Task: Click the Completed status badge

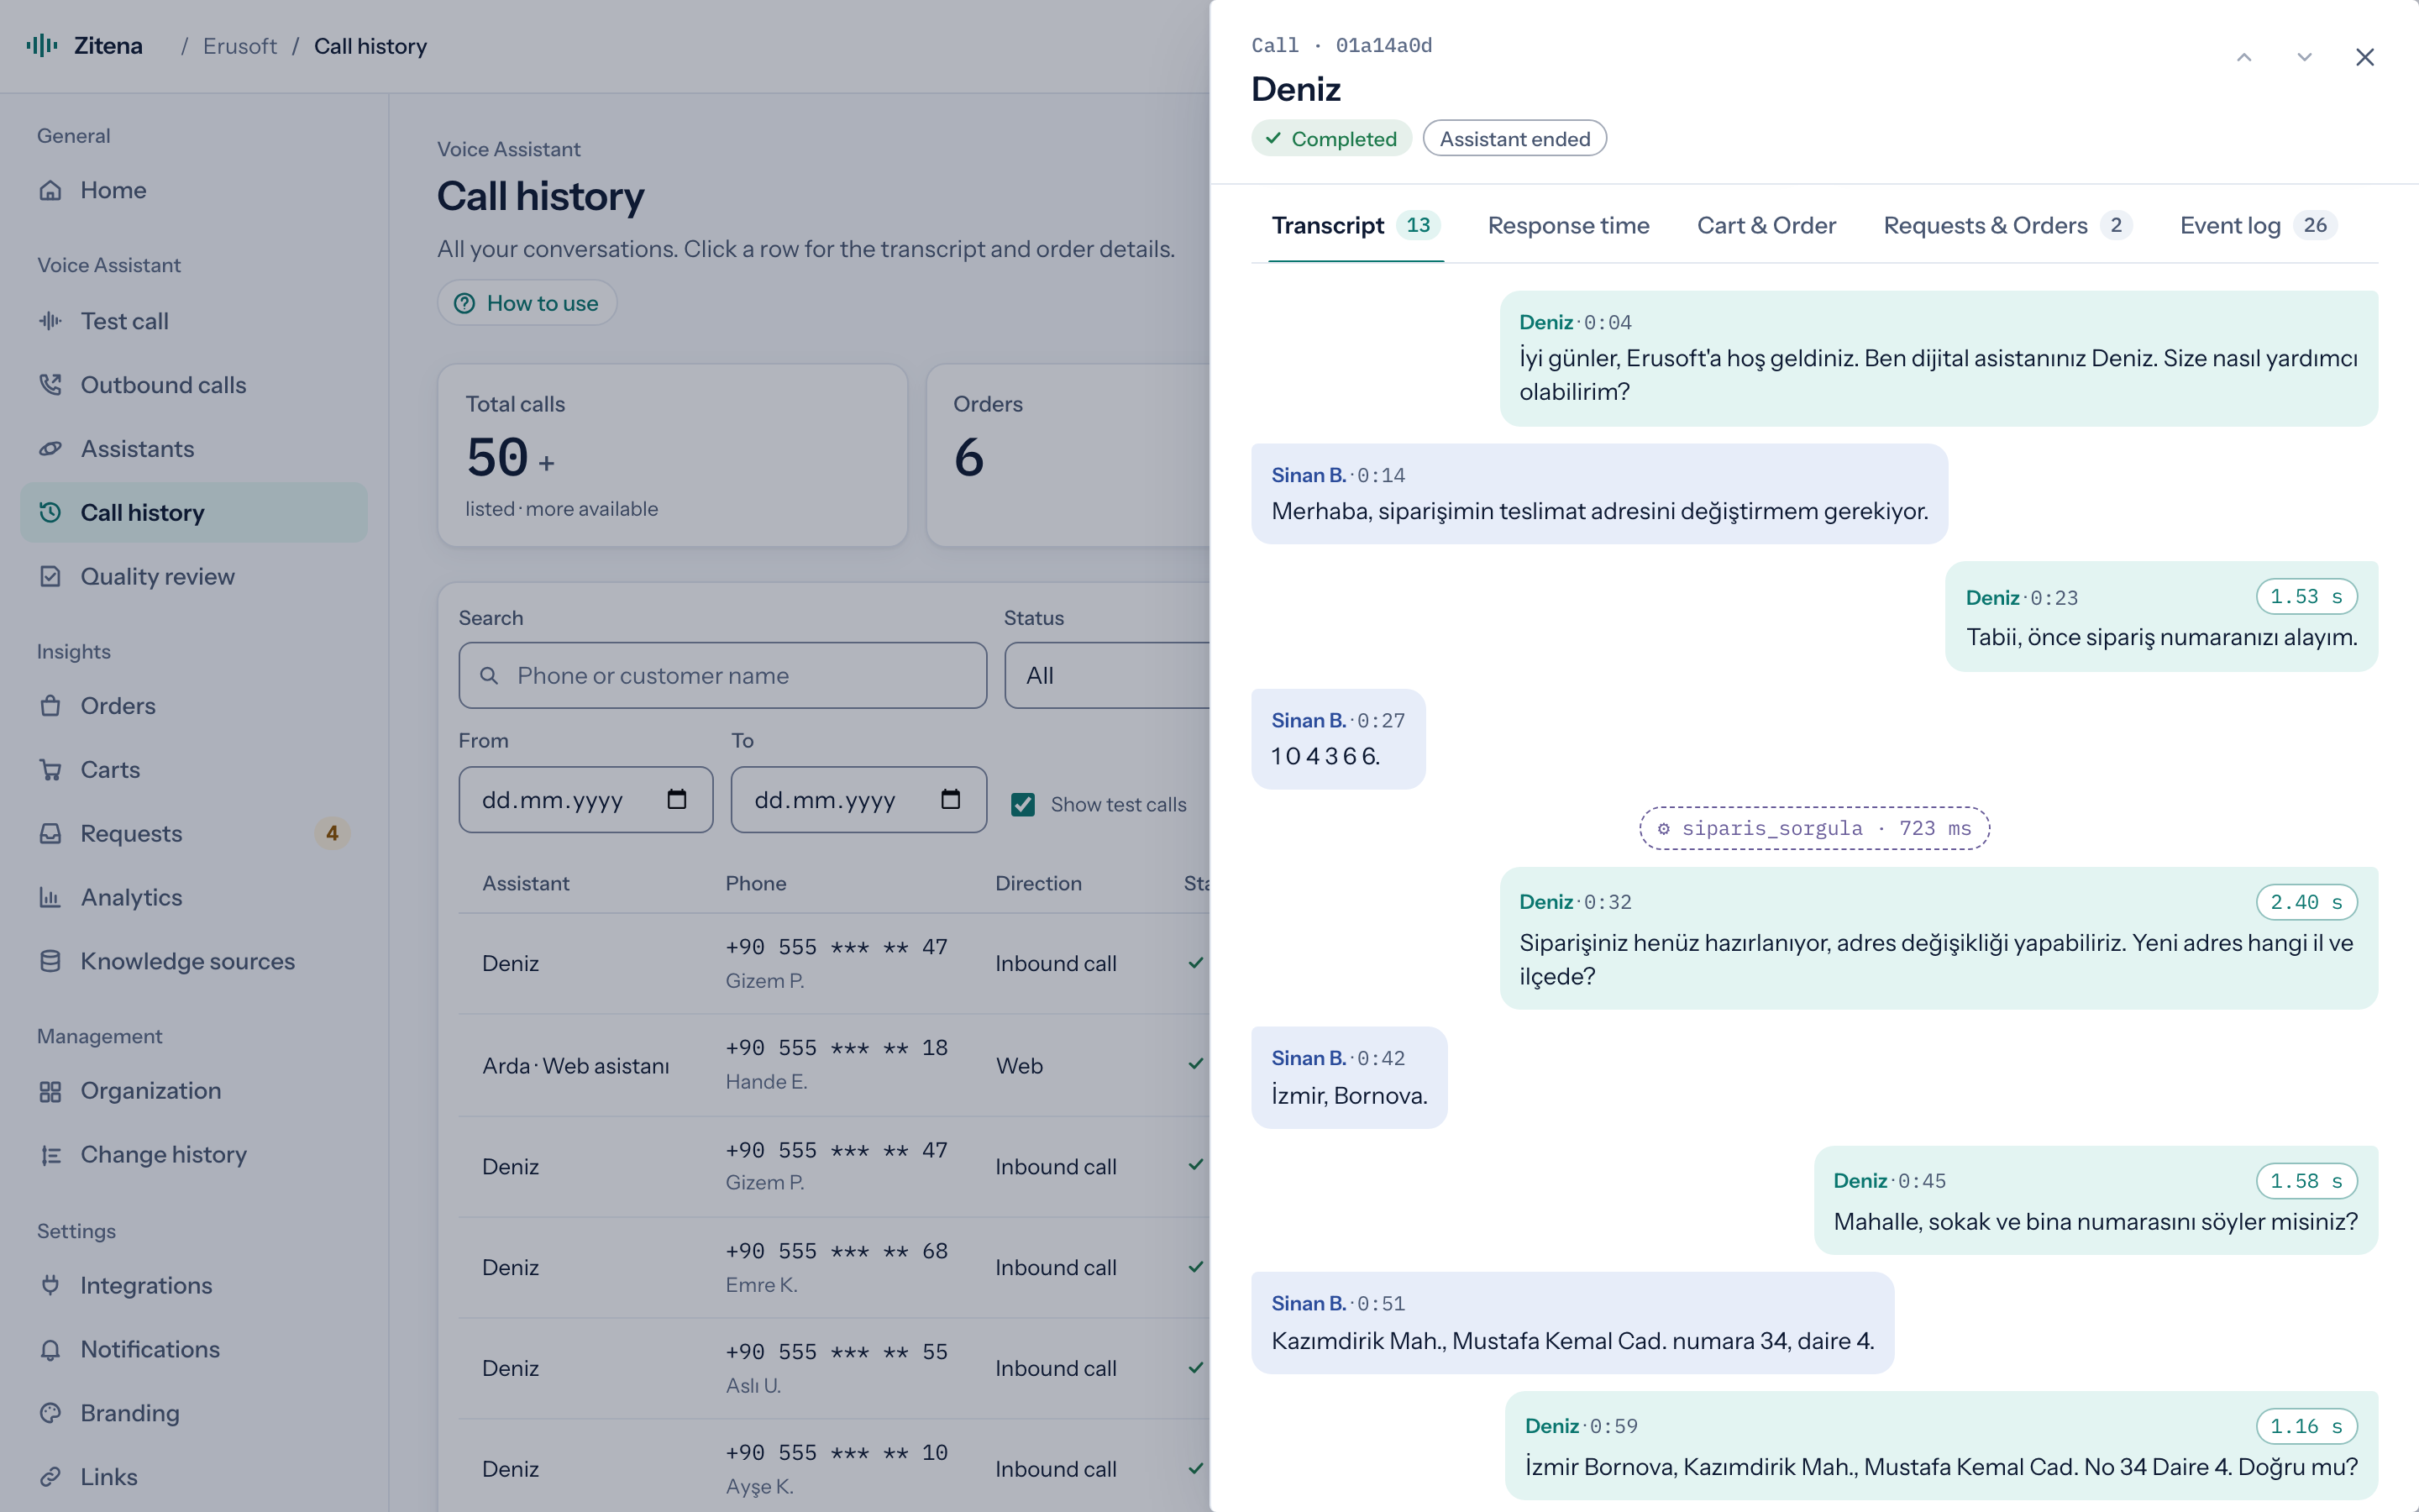Action: click(x=1331, y=139)
